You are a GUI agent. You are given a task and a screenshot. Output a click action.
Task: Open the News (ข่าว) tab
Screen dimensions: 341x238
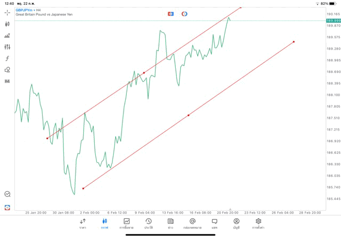[x=170, y=223]
